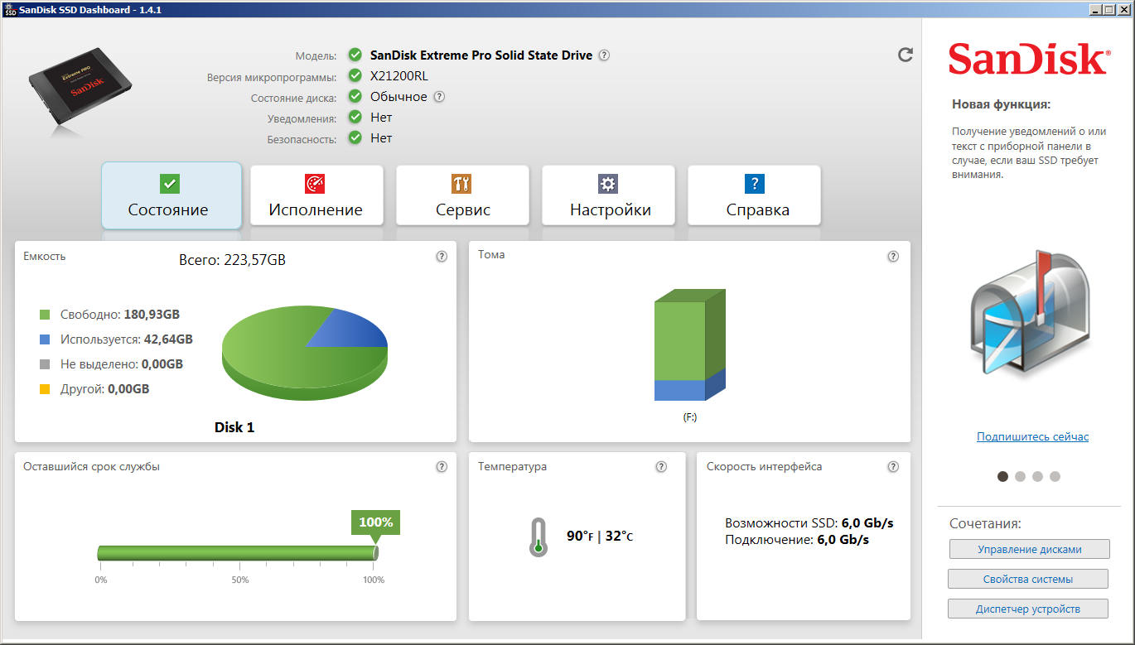
Task: Click the Всего: 223,57GB total text
Action: pos(233,260)
